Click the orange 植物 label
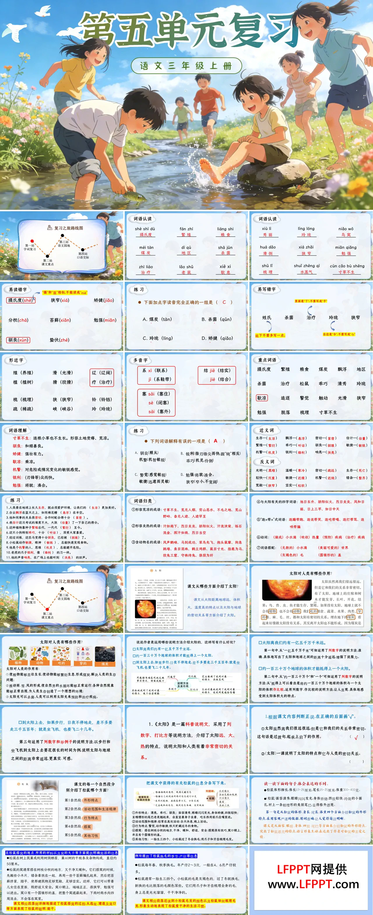Viewport: 373px width, 915px height. pyautogui.click(x=18, y=663)
